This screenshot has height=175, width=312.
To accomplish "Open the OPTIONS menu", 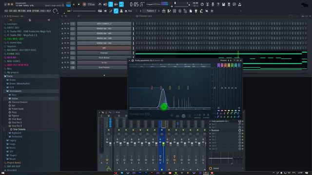I will coord(36,11).
